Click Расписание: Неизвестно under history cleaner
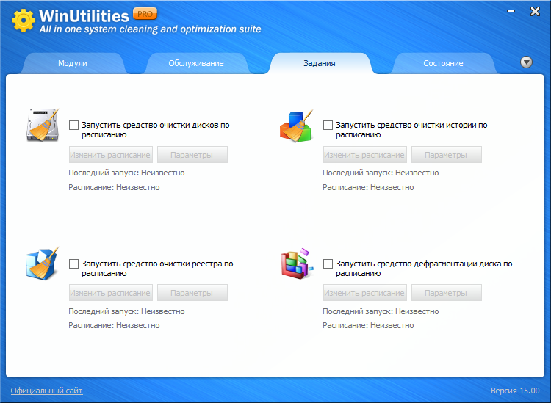551x403 pixels. click(x=368, y=187)
